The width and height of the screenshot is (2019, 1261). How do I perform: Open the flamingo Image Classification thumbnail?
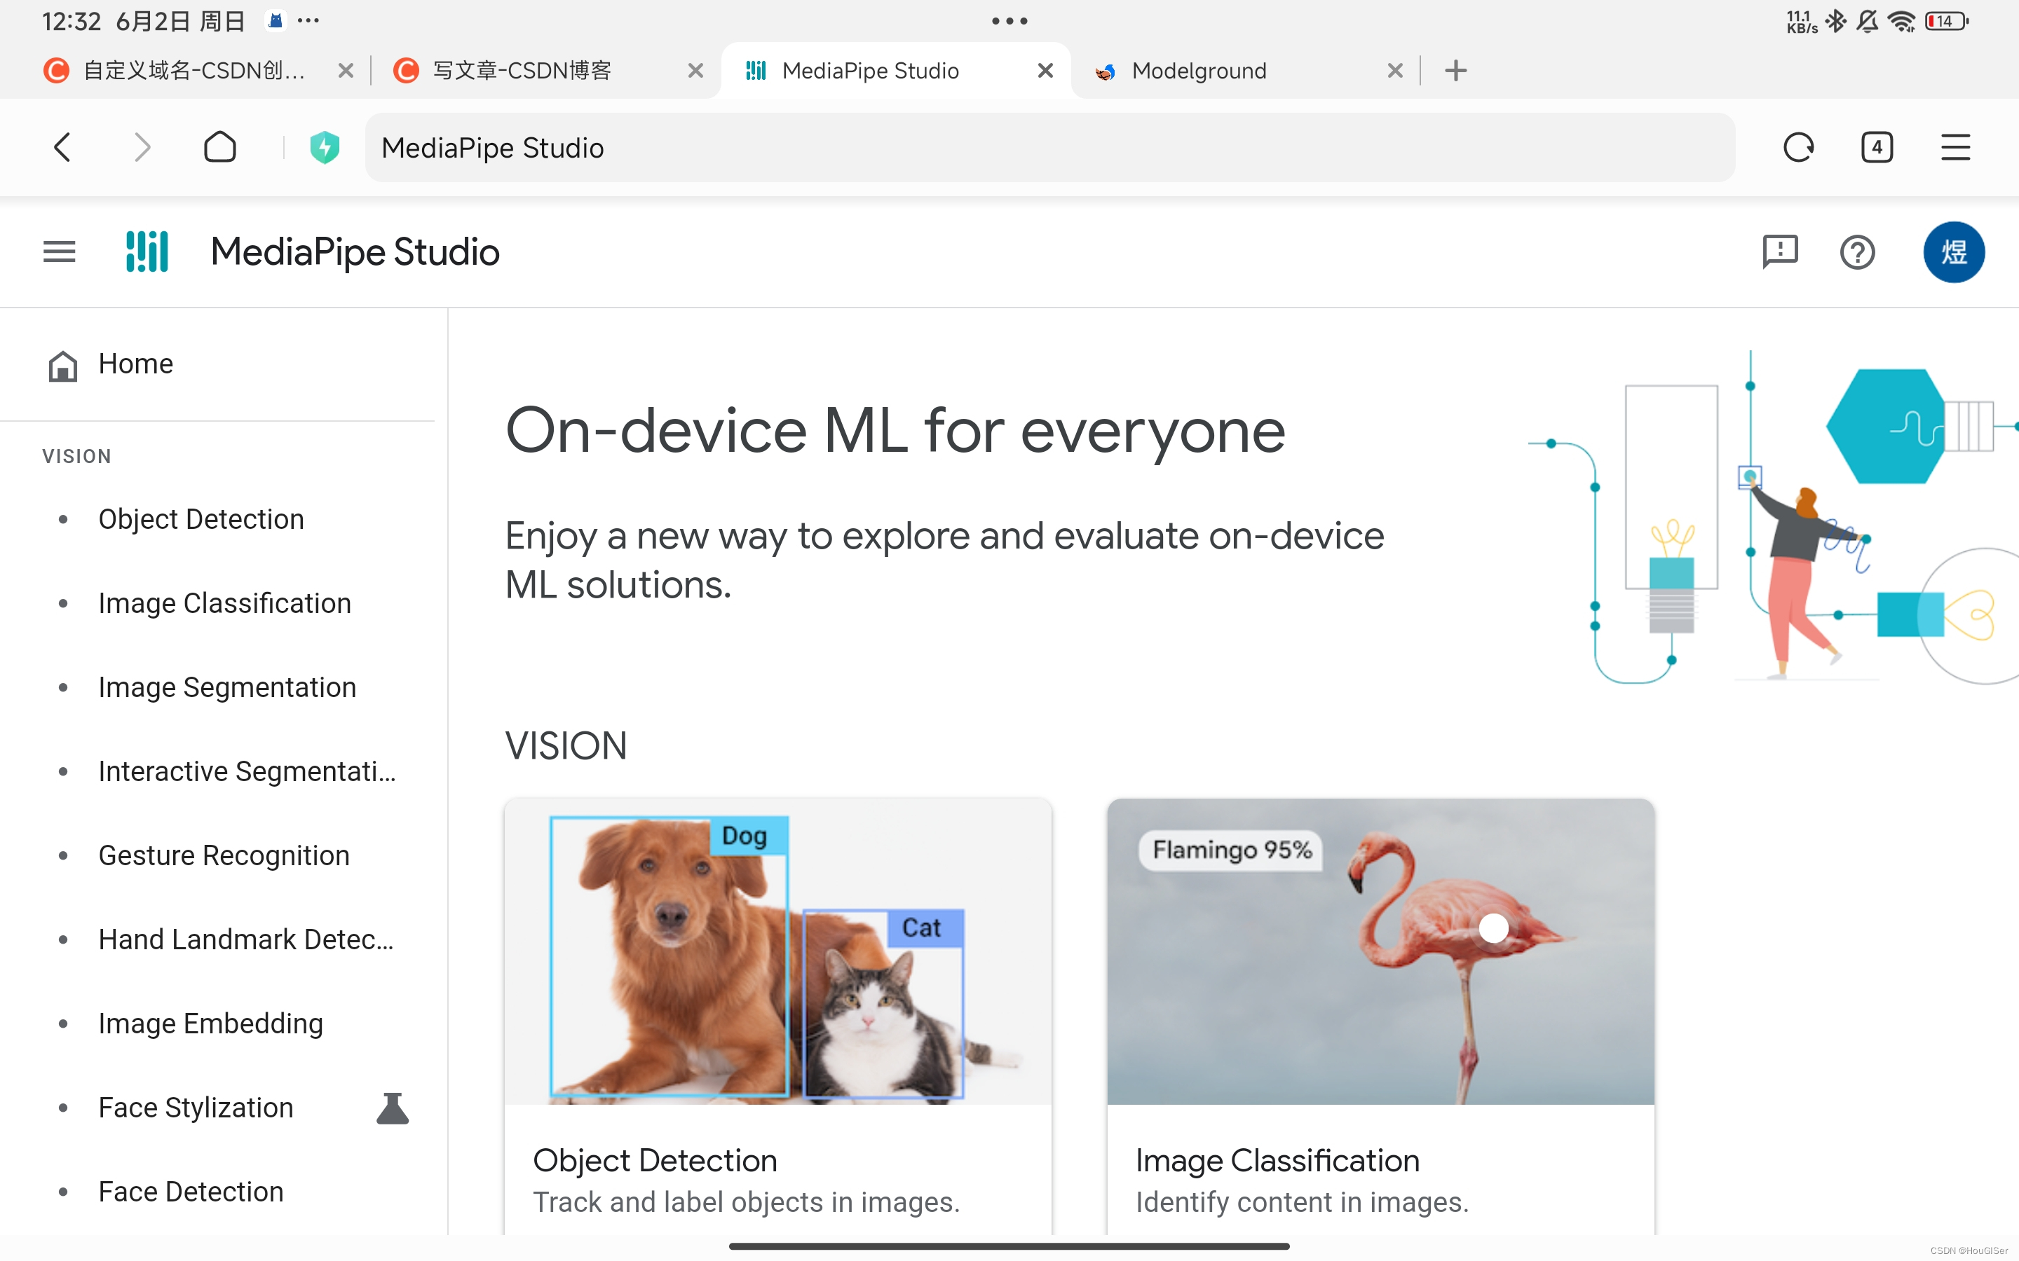(x=1381, y=951)
